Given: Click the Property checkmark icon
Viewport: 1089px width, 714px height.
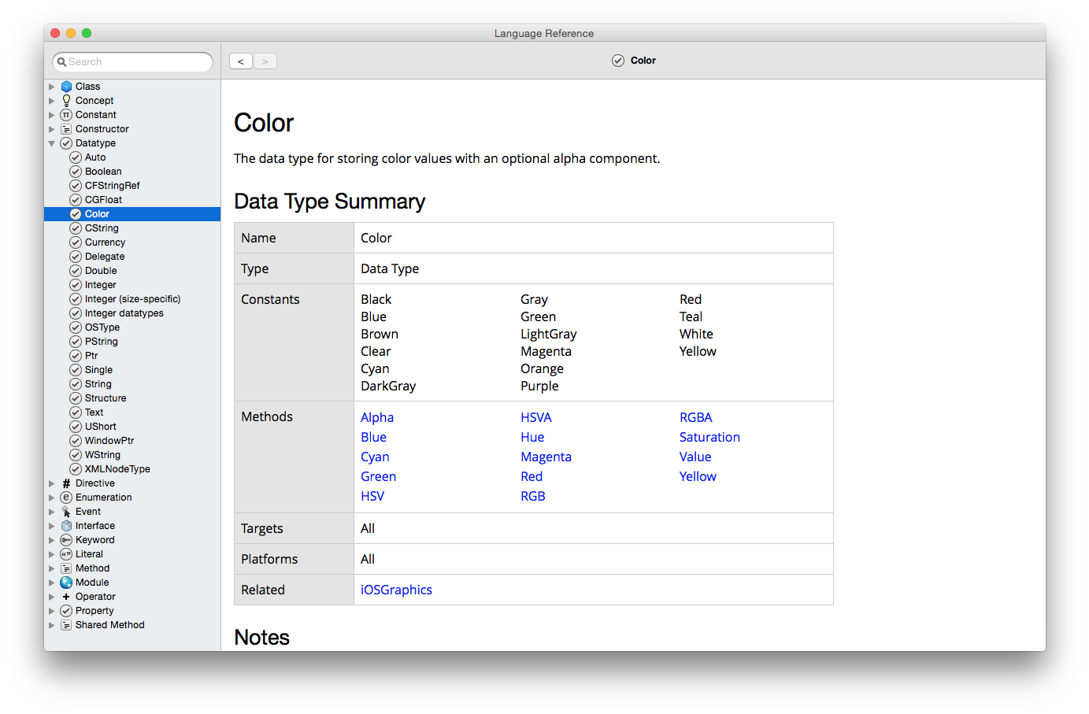Looking at the screenshot, I should coord(66,611).
